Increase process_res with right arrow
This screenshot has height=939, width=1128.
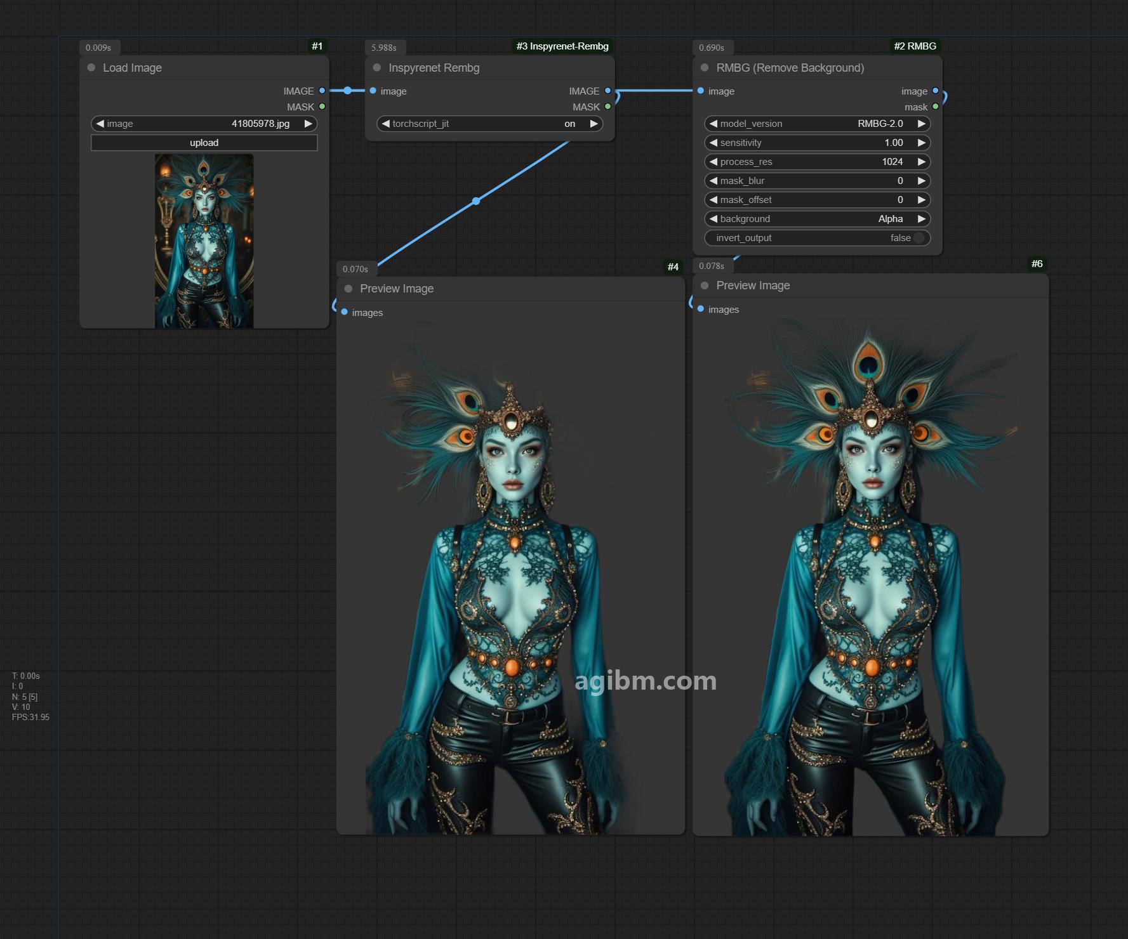(x=922, y=162)
